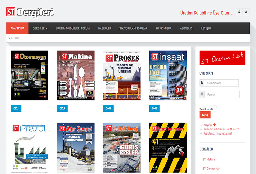The image size is (256, 174).
Task: Go to Ana Sayfa tab
Action: click(17, 28)
